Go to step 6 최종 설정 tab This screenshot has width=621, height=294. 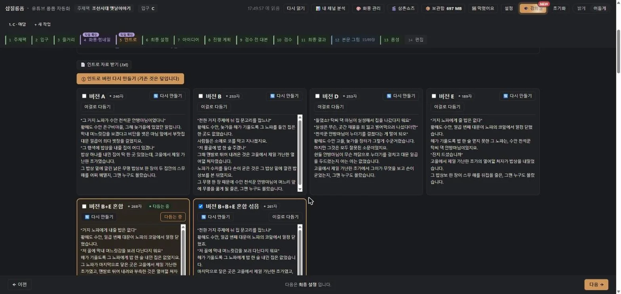(x=157, y=40)
